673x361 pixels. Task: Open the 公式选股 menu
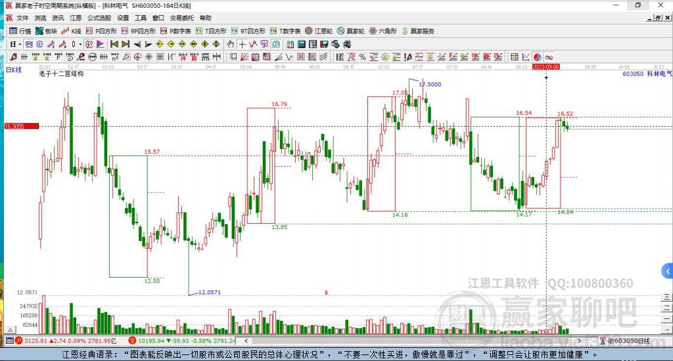[99, 18]
